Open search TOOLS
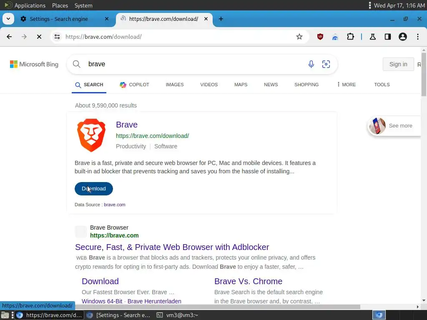This screenshot has width=427, height=320. [382, 85]
